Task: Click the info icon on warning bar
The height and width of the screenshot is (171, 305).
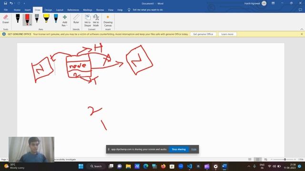Action: point(4,34)
